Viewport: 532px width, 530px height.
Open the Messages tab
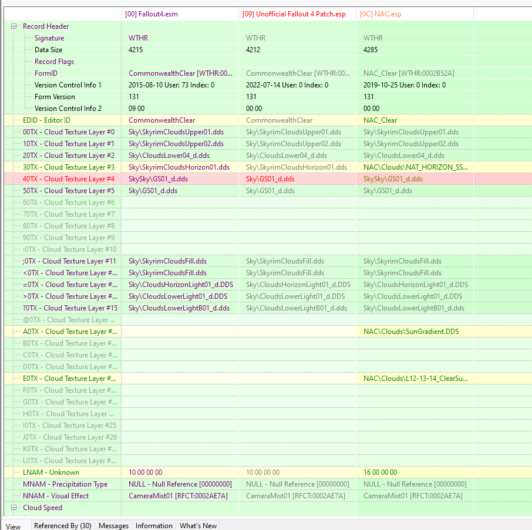tap(114, 525)
